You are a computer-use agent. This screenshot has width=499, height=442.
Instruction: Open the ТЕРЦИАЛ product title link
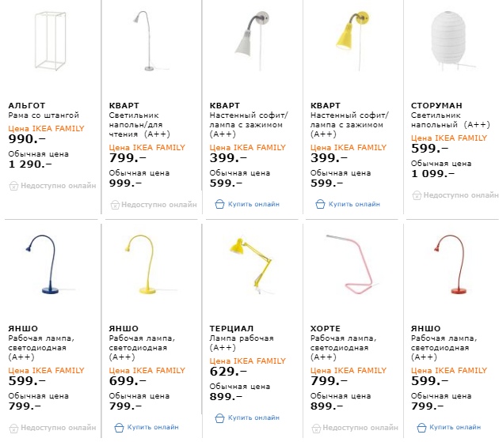coord(233,328)
